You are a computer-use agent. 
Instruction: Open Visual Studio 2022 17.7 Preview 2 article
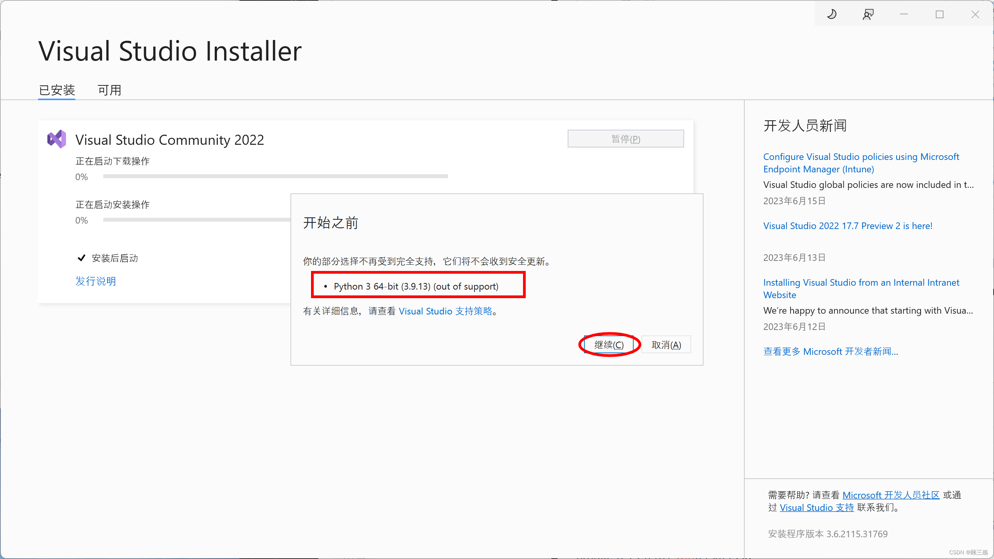847,226
